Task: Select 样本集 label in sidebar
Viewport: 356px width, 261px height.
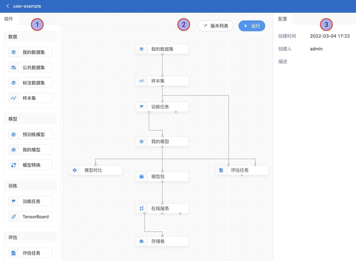Action: click(29, 98)
